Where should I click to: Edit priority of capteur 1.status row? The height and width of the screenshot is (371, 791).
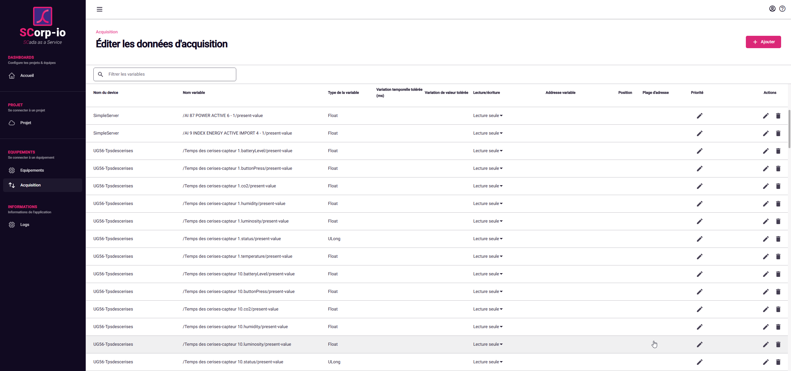(699, 239)
